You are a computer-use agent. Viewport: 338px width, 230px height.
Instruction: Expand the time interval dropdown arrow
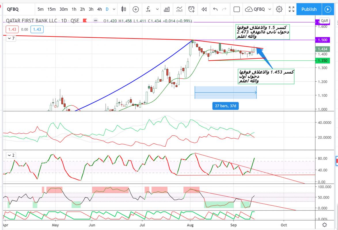click(114, 9)
